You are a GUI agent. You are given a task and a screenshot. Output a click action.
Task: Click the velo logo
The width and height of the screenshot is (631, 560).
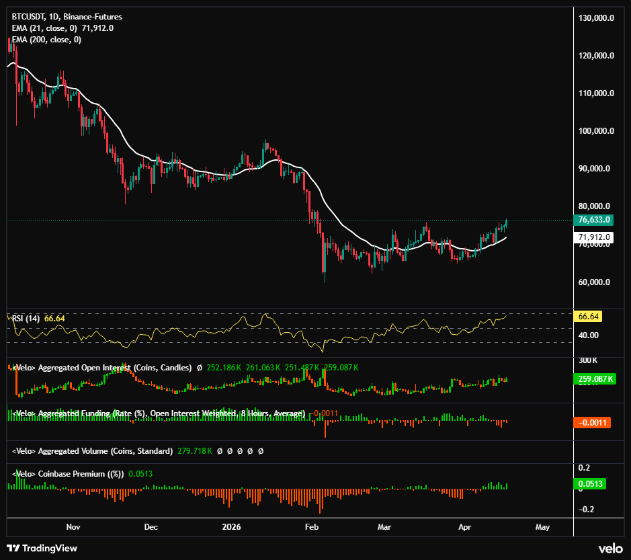[610, 549]
